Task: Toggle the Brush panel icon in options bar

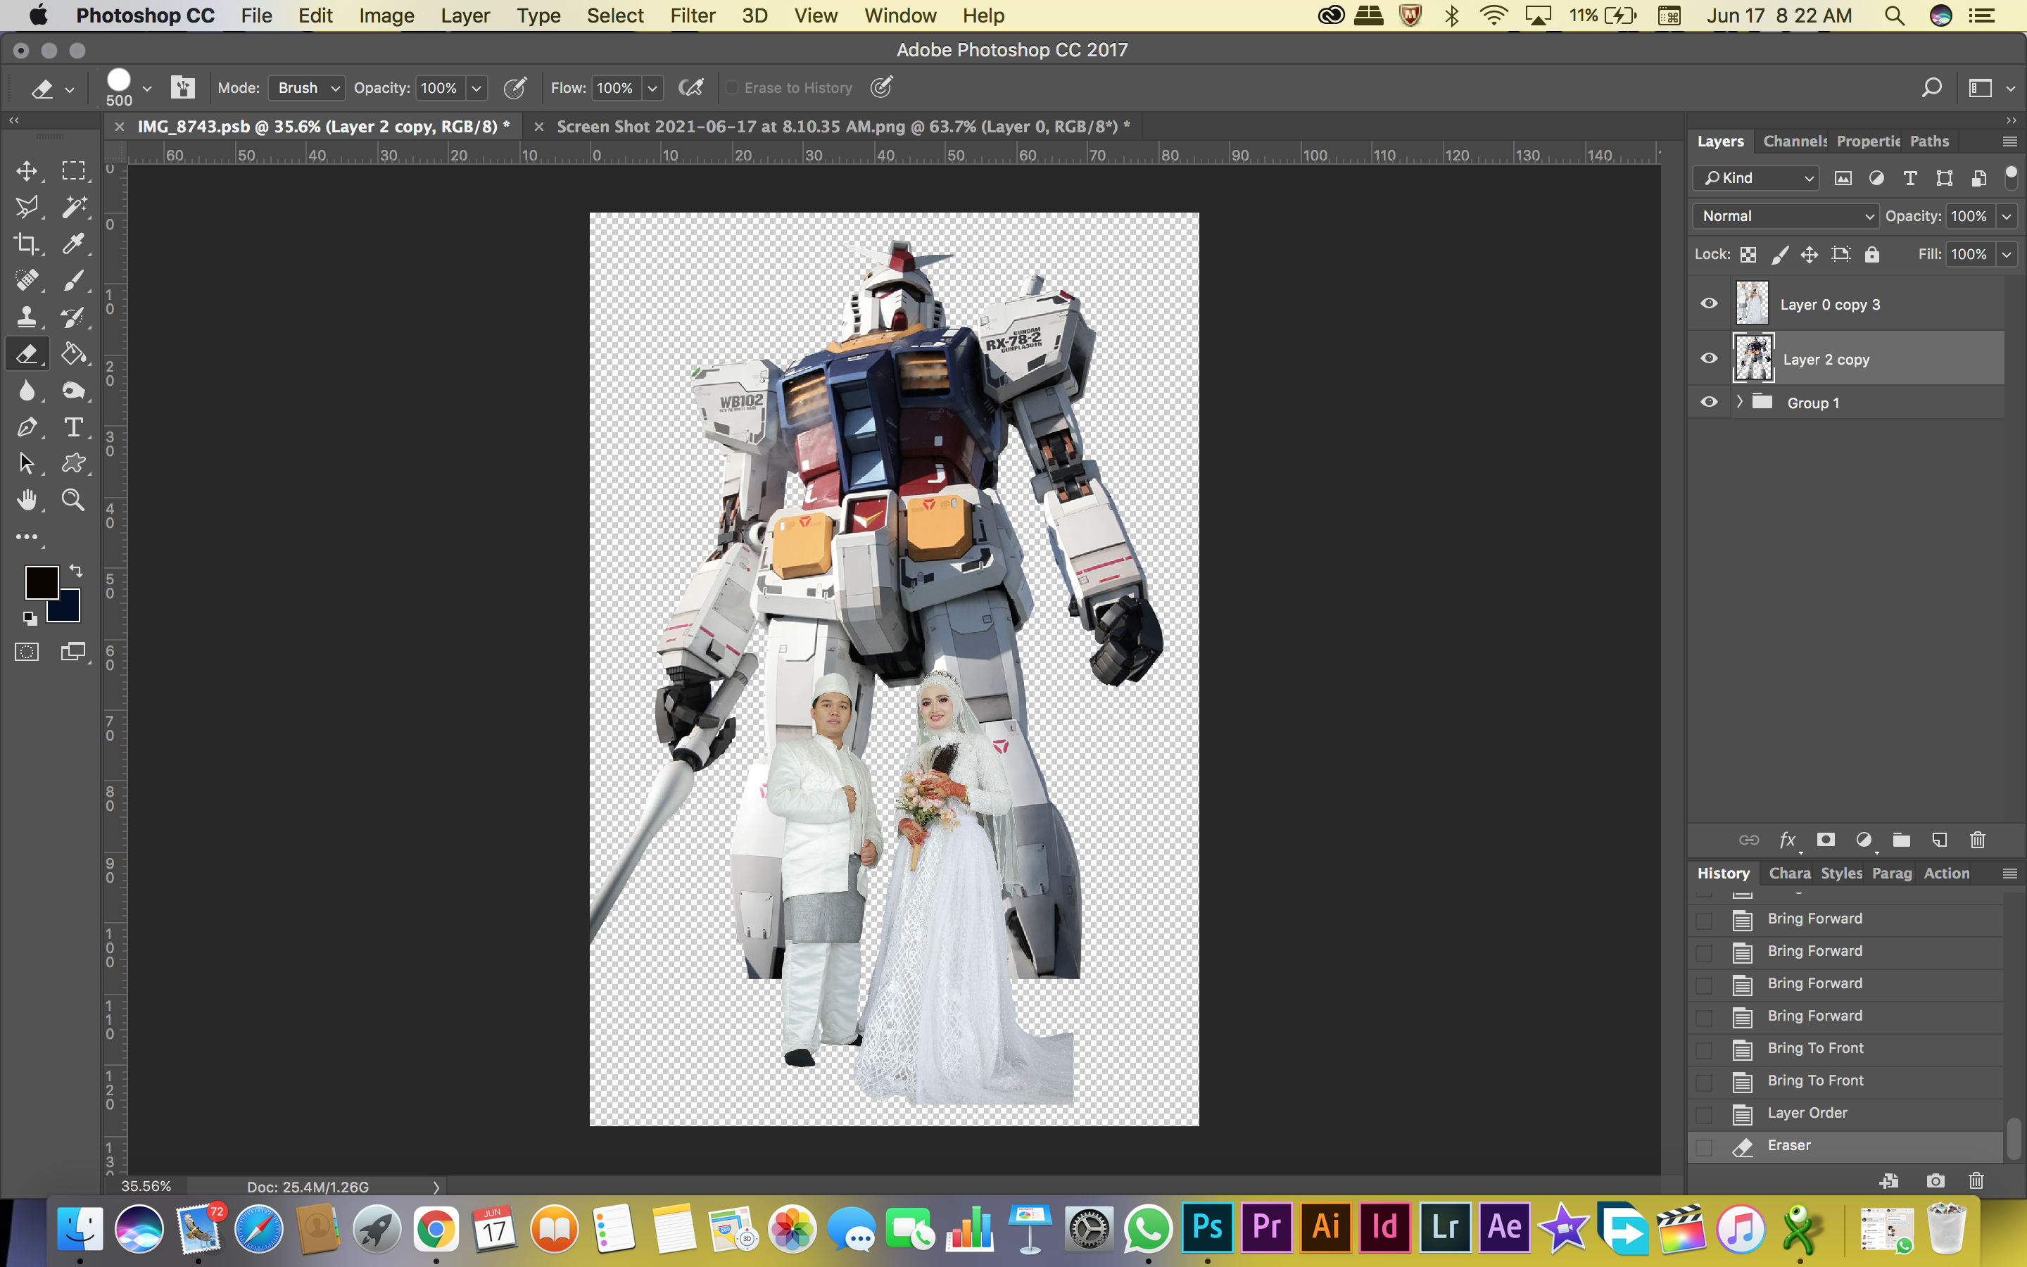Action: (x=182, y=87)
